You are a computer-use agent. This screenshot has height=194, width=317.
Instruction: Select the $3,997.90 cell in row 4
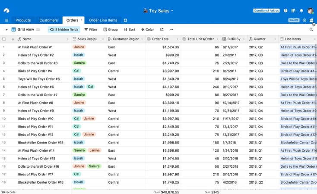click(163, 71)
